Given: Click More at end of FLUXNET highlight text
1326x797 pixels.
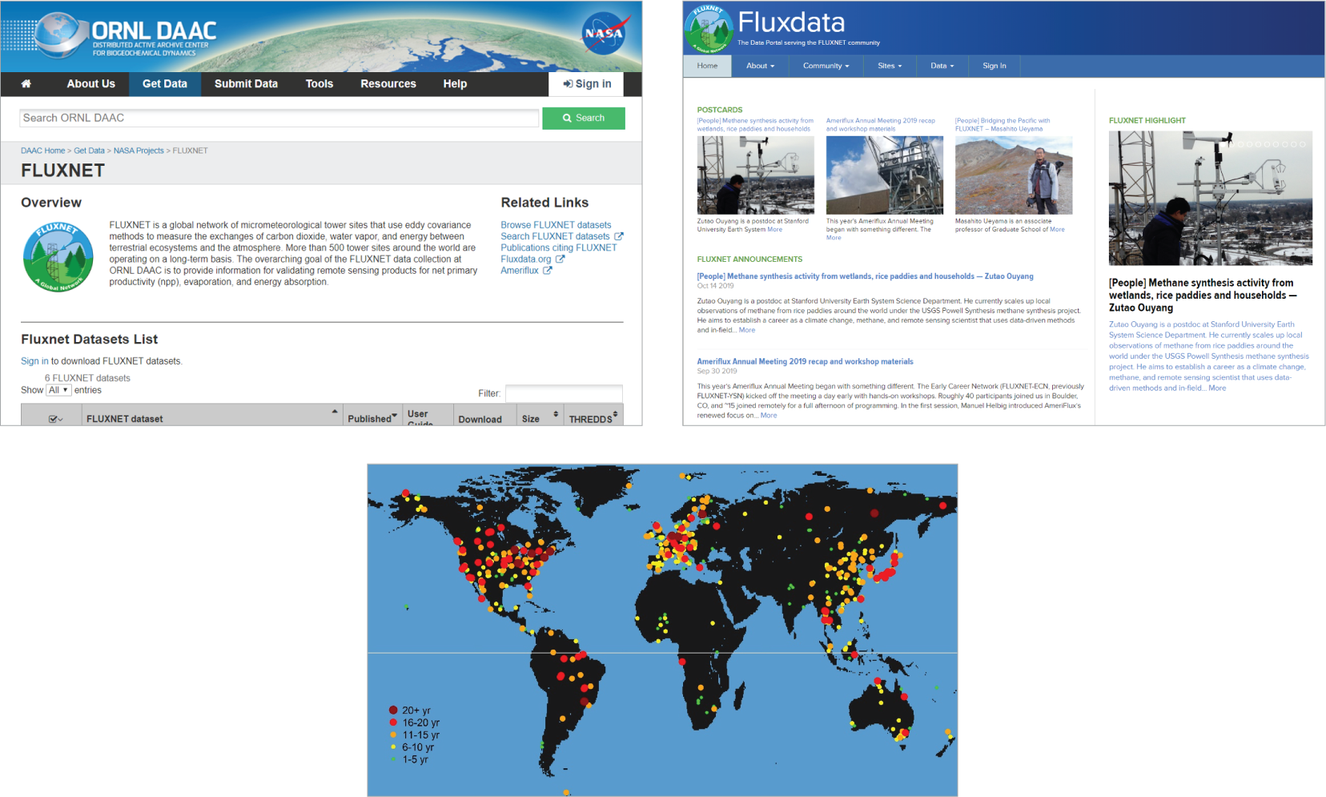Looking at the screenshot, I should [x=1217, y=388].
